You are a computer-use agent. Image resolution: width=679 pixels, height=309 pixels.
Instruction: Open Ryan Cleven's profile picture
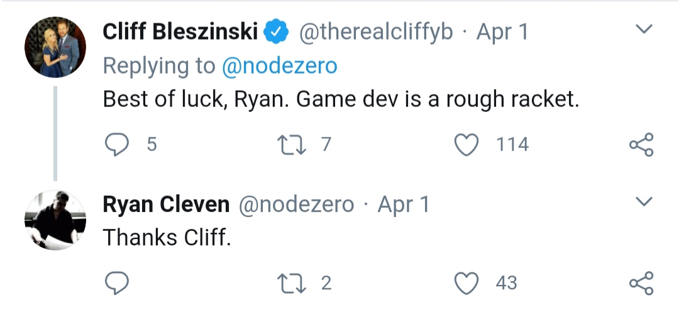(x=55, y=220)
